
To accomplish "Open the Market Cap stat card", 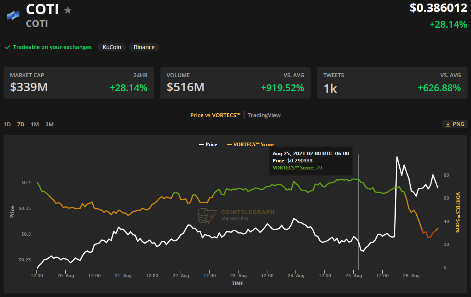I will click(79, 83).
